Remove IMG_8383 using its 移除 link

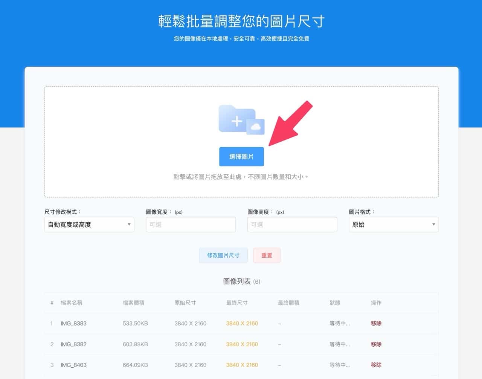click(x=376, y=323)
